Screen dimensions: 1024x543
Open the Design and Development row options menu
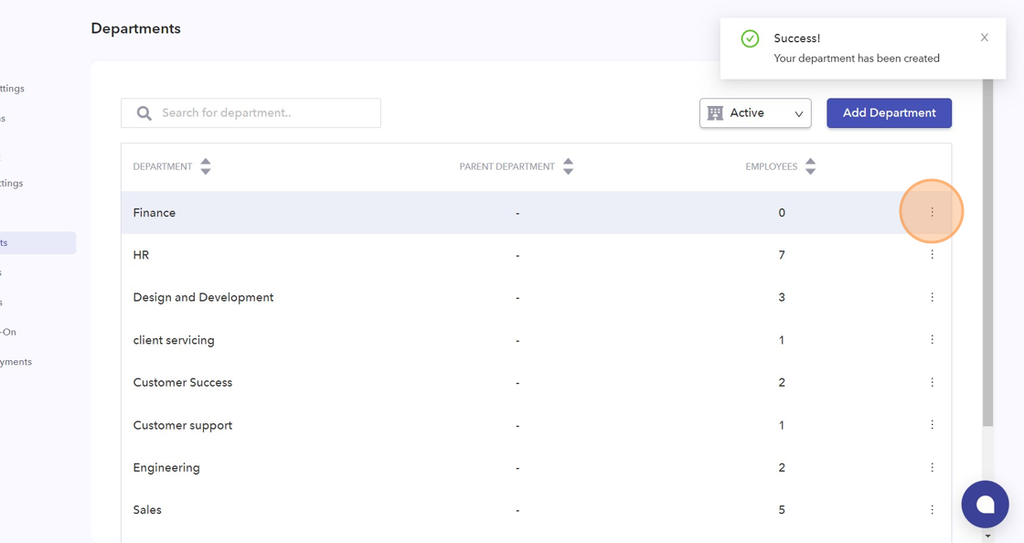[932, 297]
